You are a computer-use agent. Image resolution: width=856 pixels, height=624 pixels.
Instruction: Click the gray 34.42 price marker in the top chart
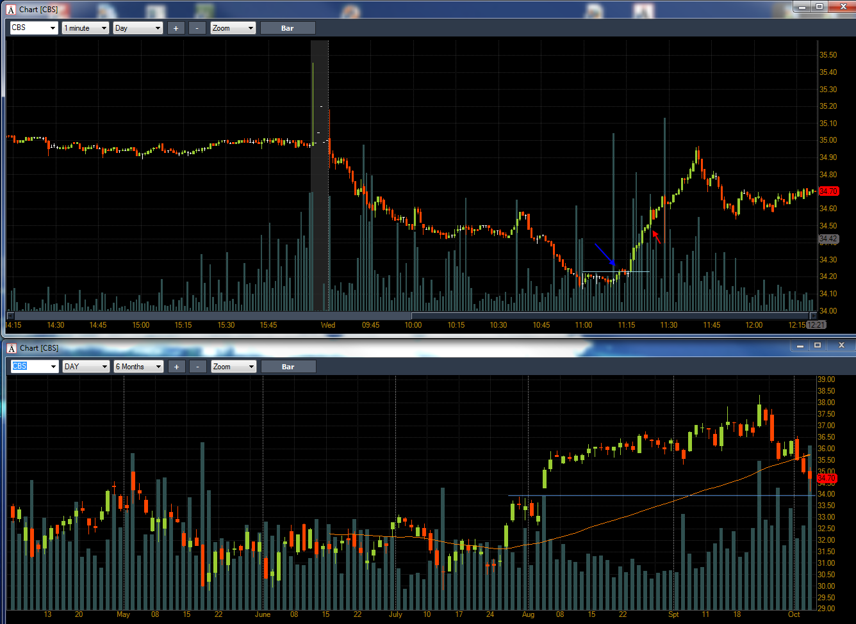[x=828, y=239]
